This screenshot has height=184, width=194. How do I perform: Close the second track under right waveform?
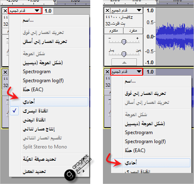point(107,72)
